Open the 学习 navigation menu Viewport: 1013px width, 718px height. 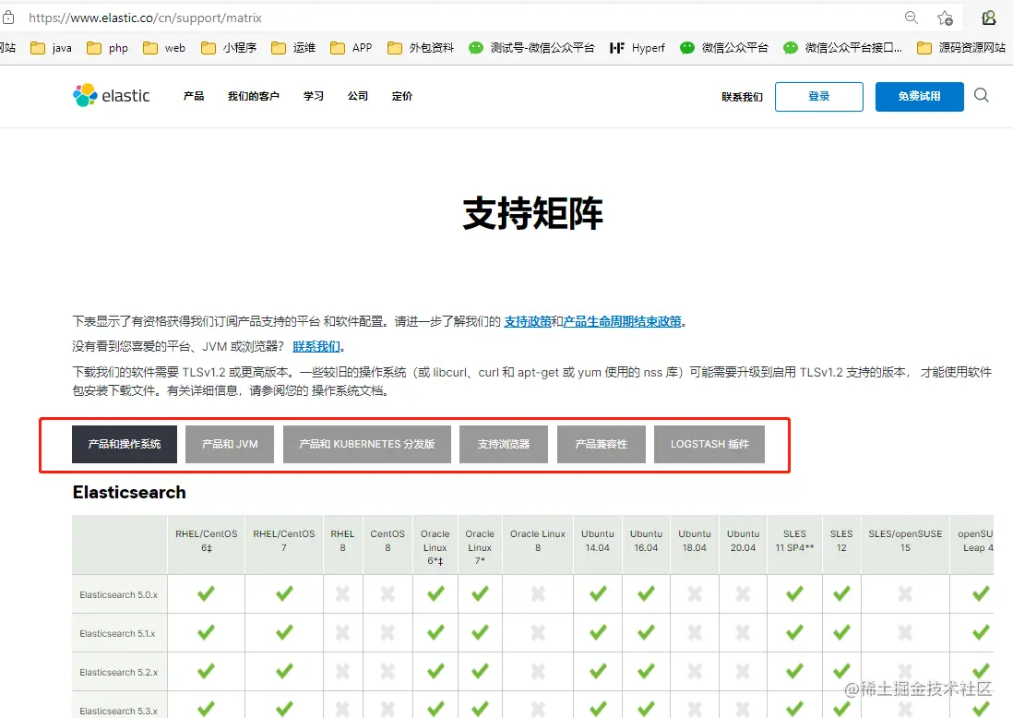(314, 96)
